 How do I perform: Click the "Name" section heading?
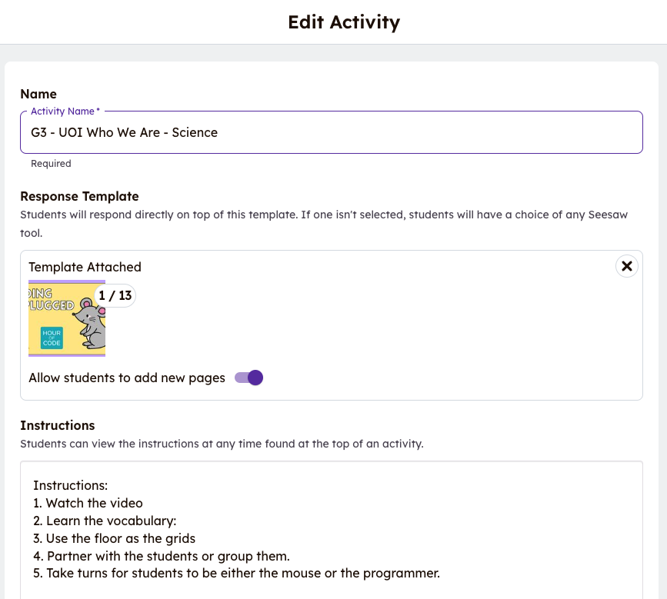click(x=38, y=94)
